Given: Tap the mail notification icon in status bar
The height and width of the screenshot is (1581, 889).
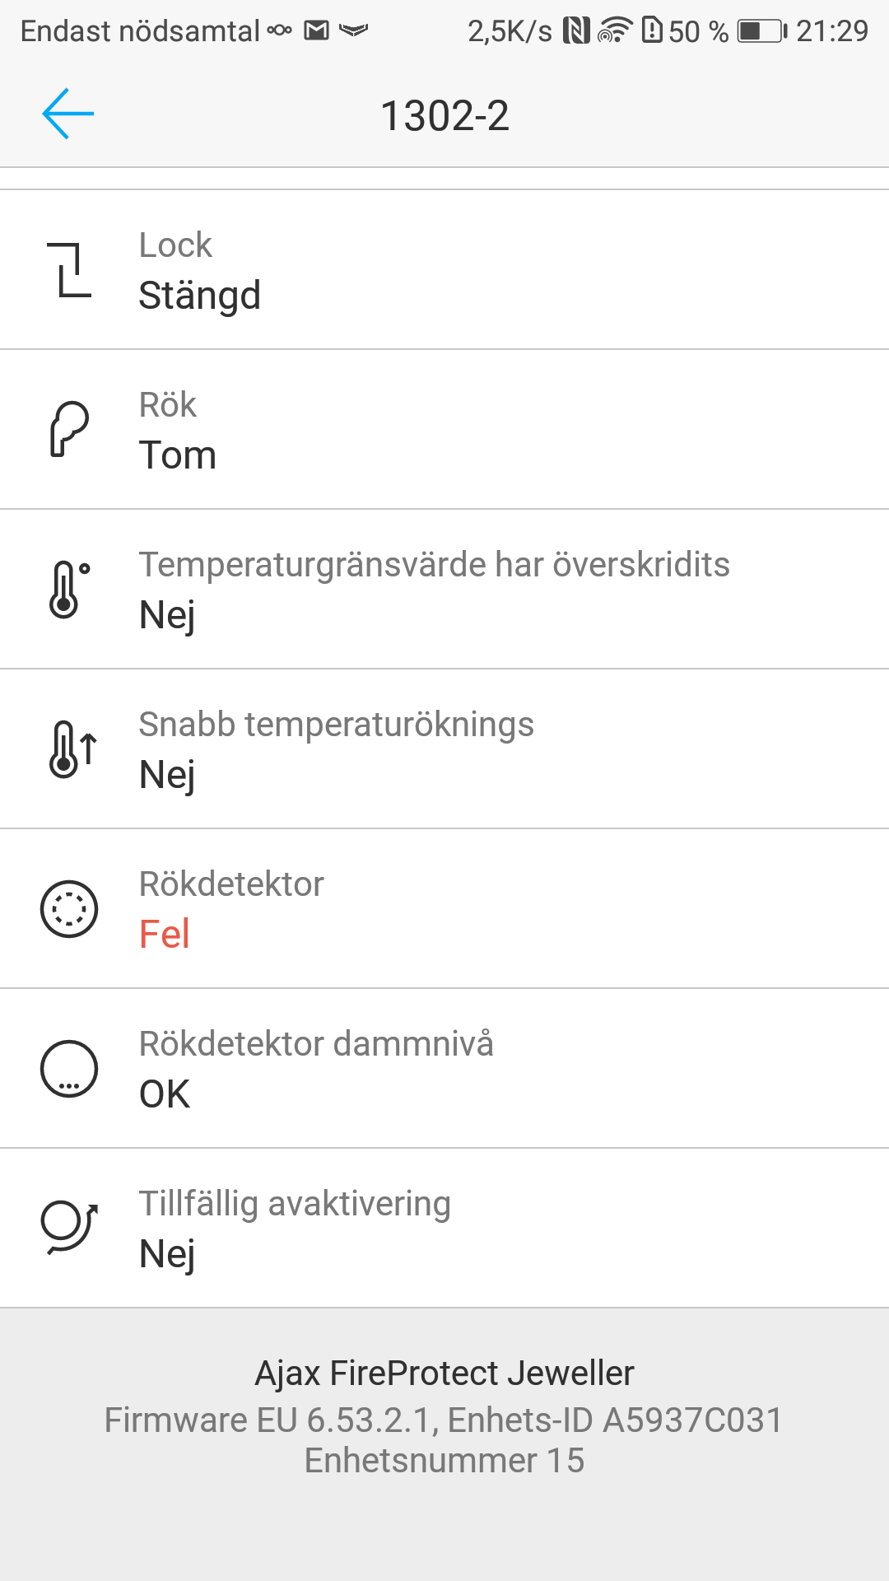Looking at the screenshot, I should [317, 31].
